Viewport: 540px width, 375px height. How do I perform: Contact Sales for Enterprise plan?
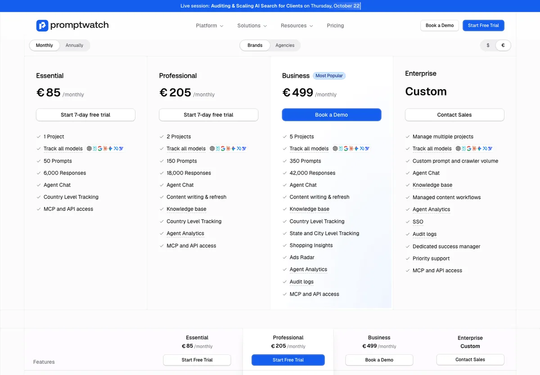tap(454, 115)
